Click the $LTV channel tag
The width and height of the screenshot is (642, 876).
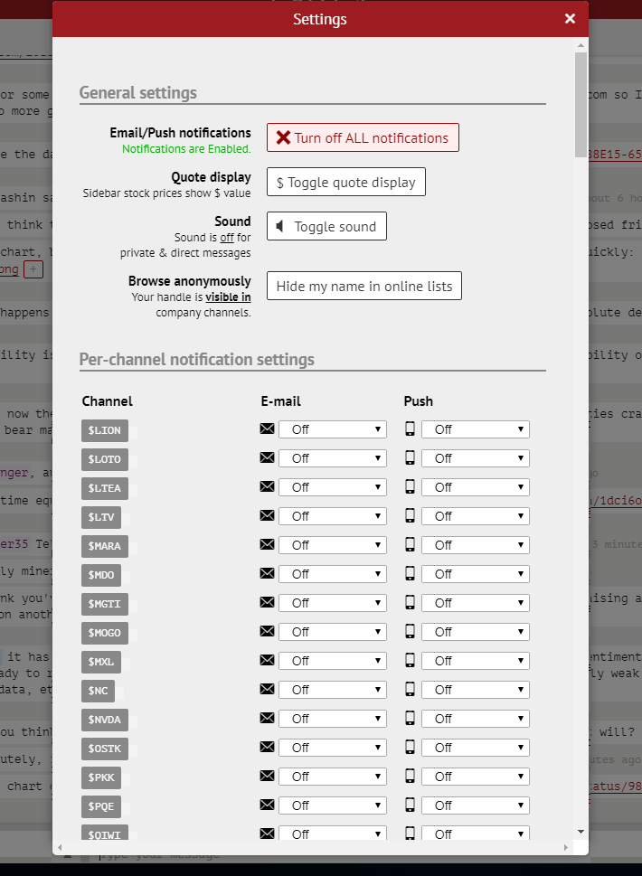[x=101, y=517]
